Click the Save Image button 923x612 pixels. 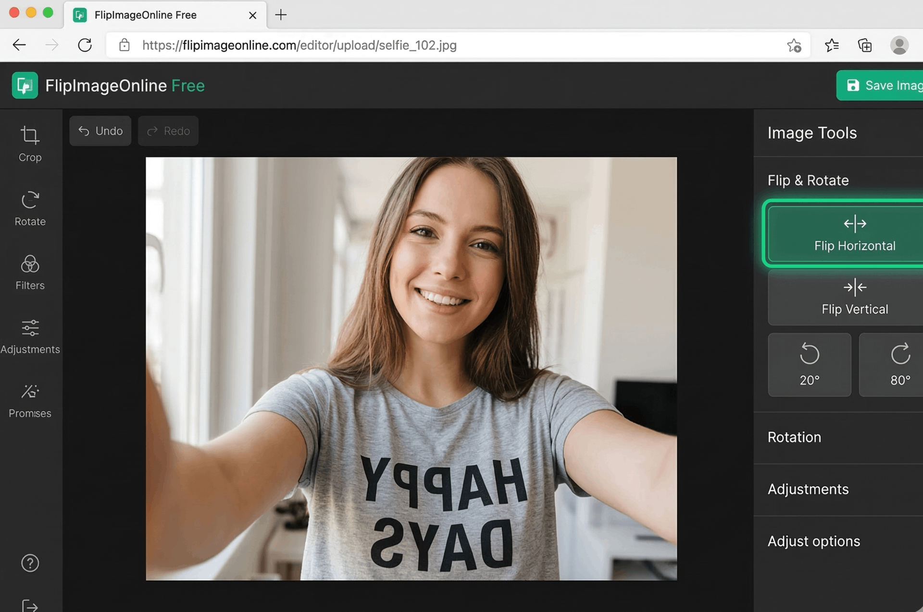887,85
